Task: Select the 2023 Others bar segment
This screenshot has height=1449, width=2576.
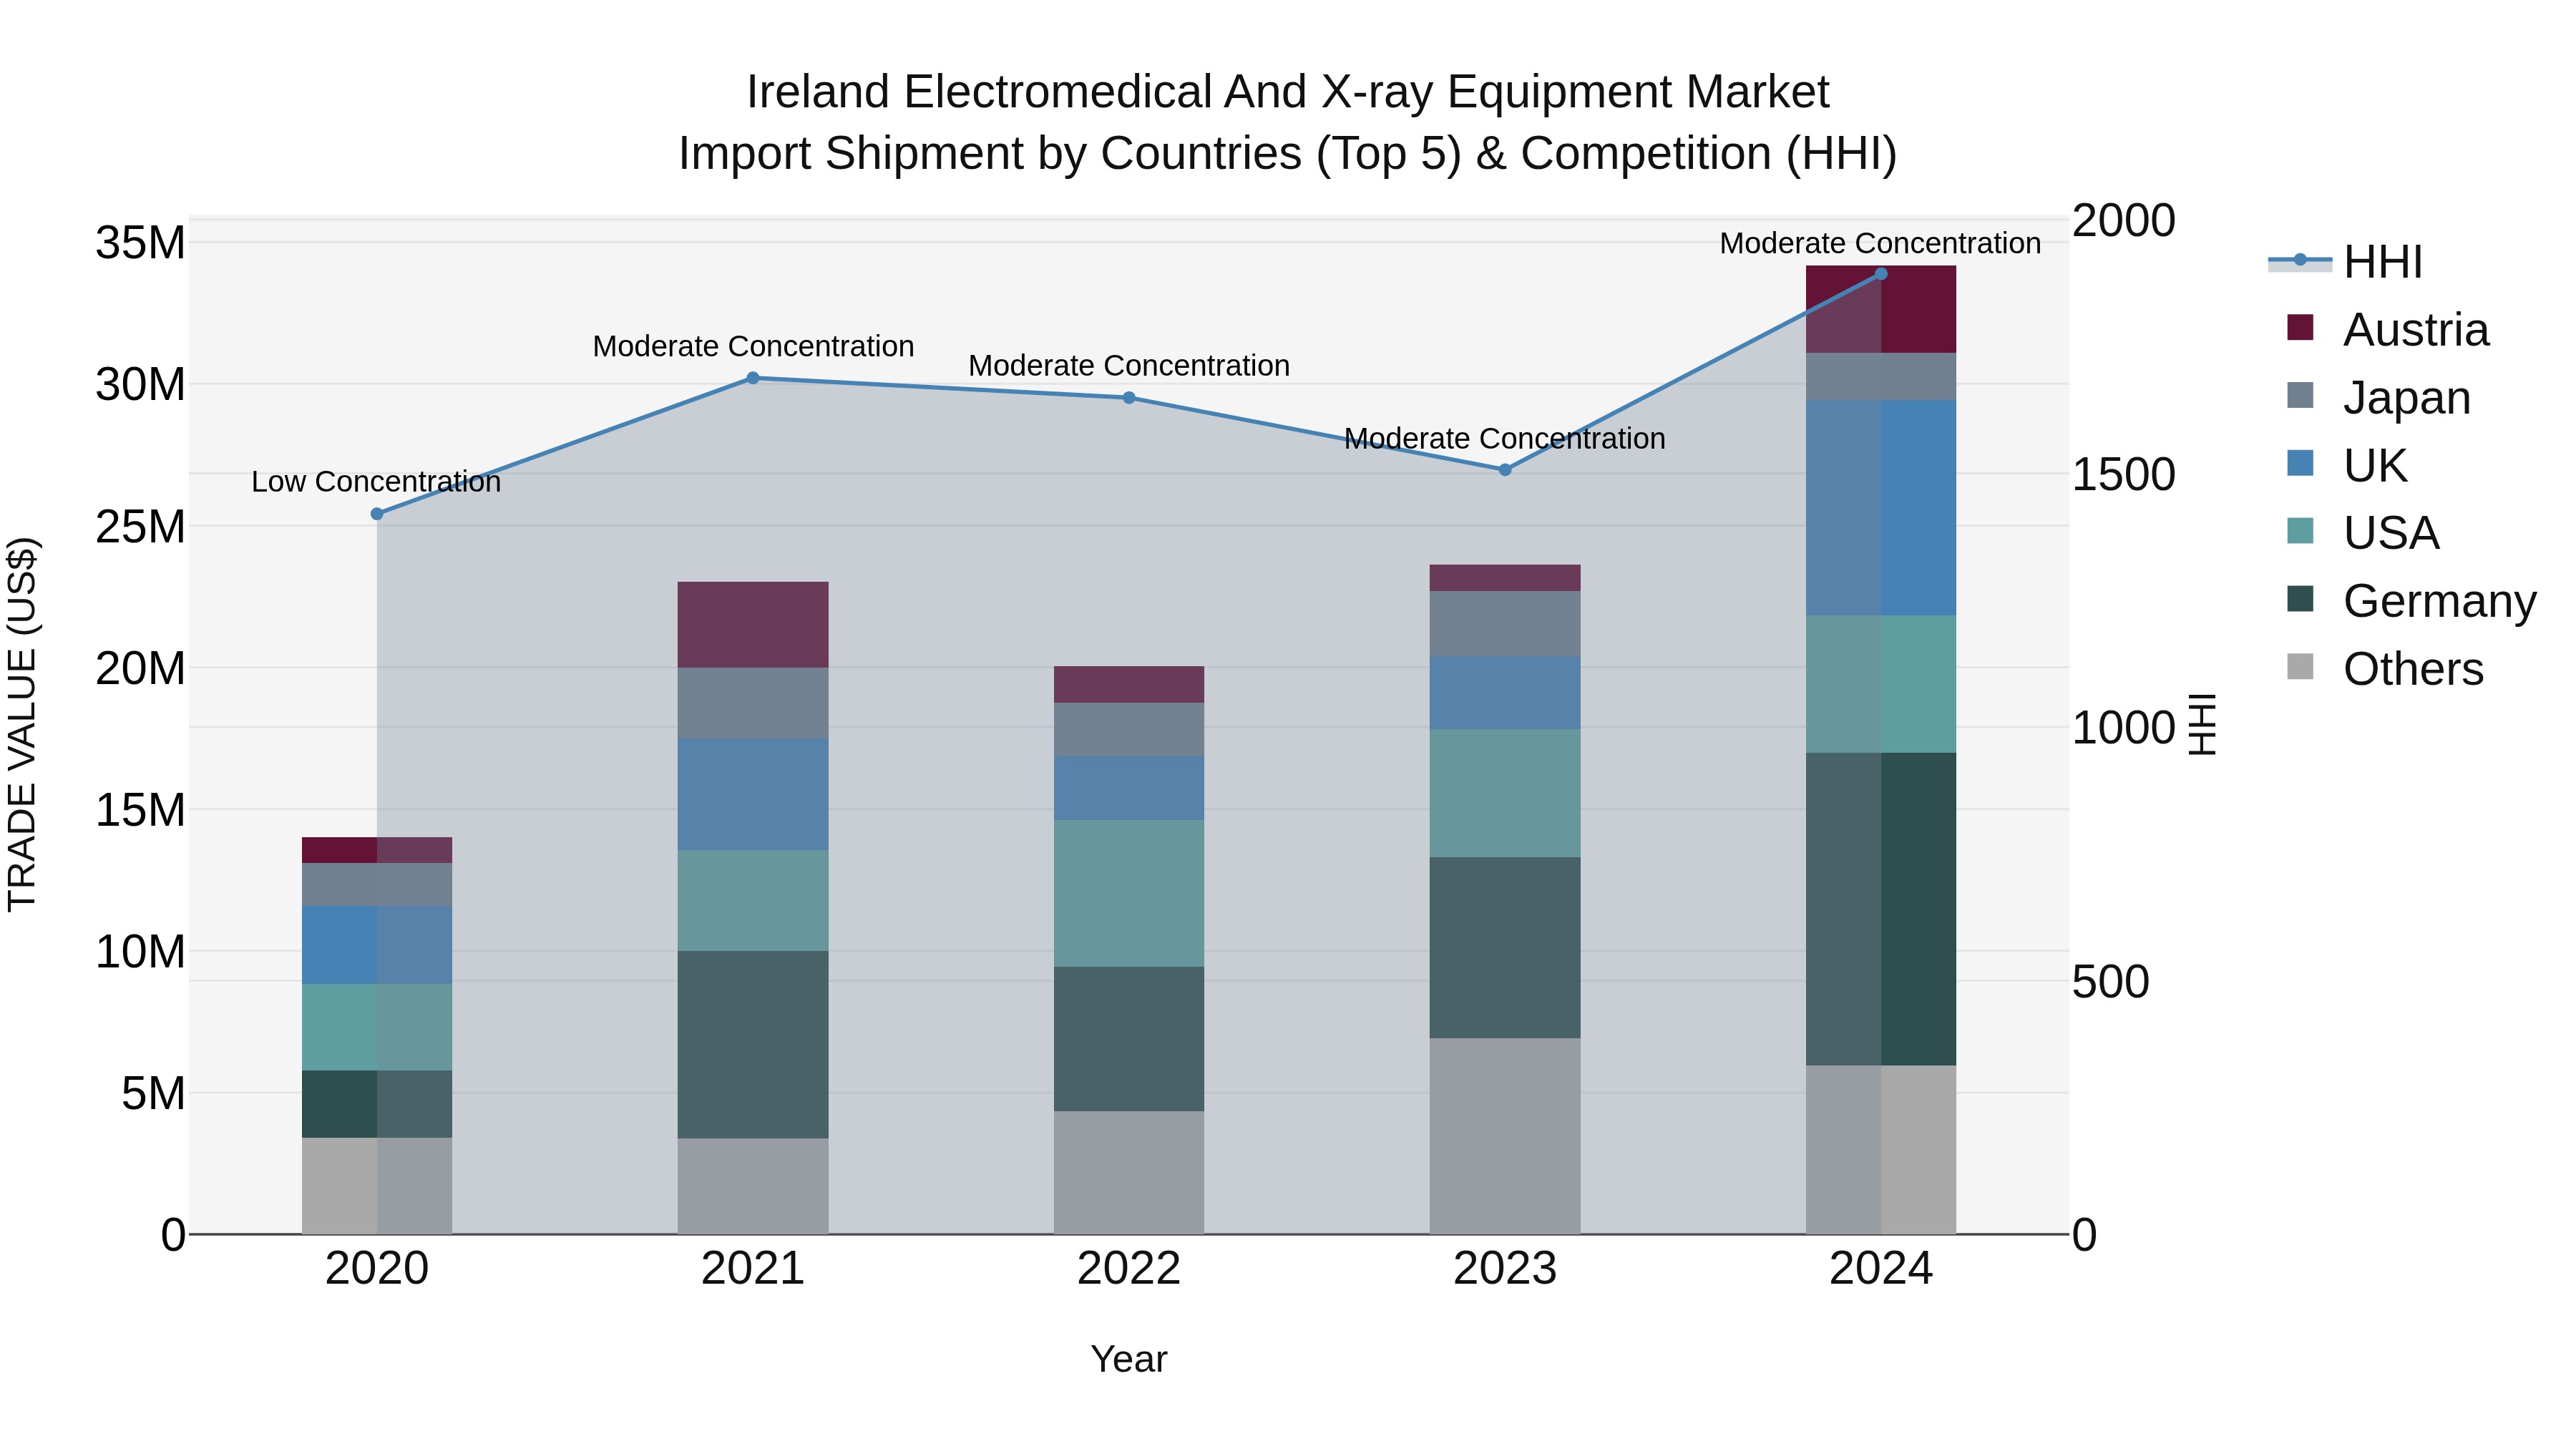Action: 1505,1137
